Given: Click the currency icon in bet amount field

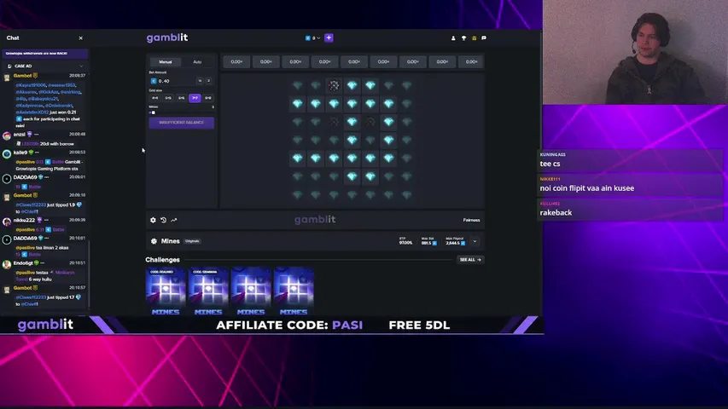Looking at the screenshot, I should 154,81.
